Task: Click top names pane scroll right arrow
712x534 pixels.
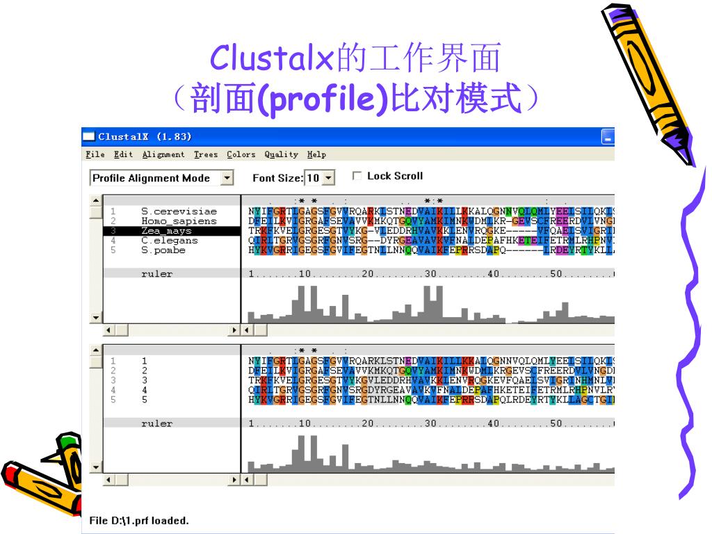Action: (234, 330)
